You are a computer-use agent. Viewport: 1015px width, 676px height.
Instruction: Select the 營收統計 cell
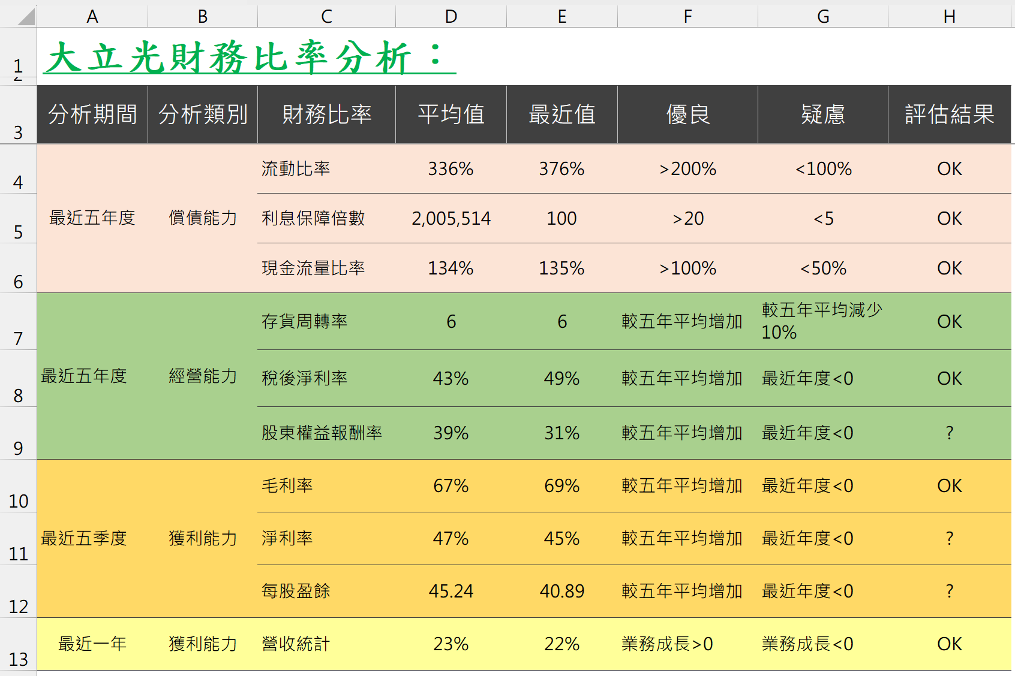click(x=326, y=644)
